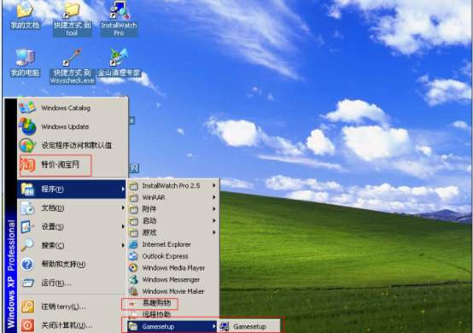Launch Outlook Express from Programs list

[x=172, y=256]
